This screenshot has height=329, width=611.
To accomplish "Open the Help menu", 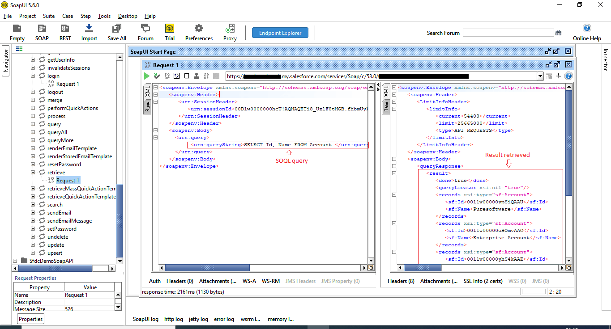I will click(x=150, y=16).
